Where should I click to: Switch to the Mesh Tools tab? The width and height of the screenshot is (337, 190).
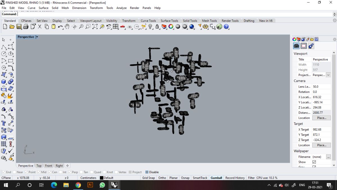pyautogui.click(x=210, y=21)
